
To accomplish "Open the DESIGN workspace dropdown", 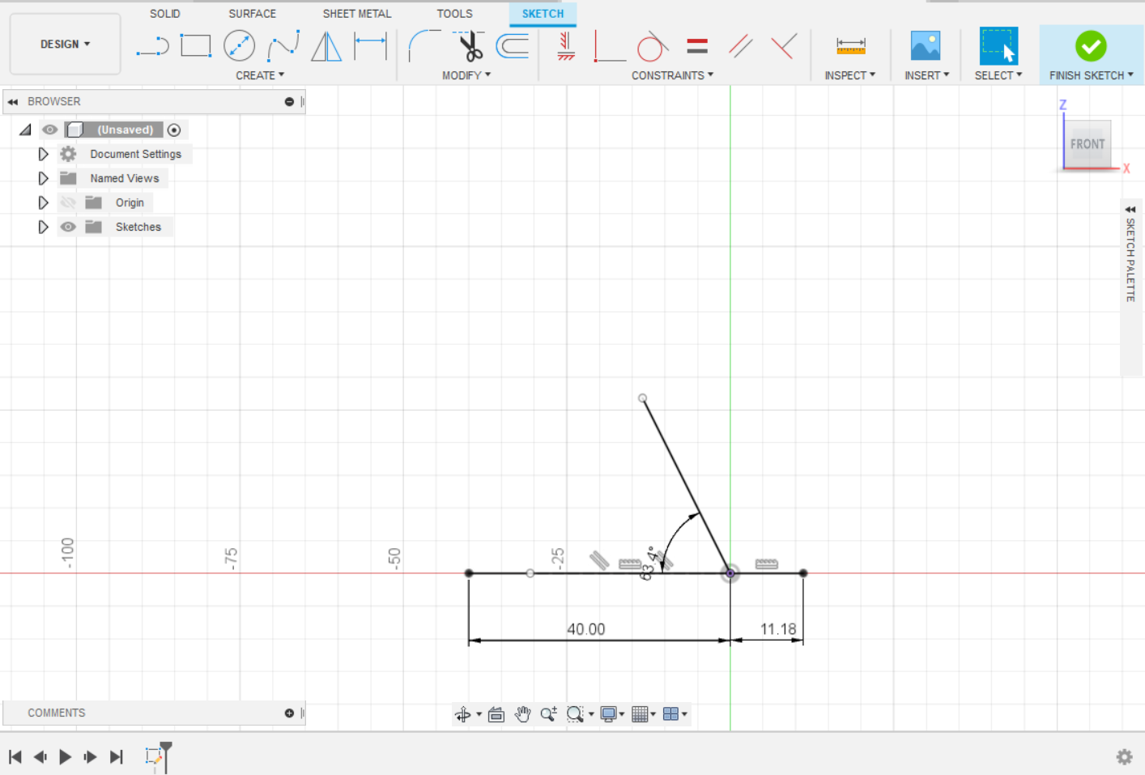I will [65, 44].
